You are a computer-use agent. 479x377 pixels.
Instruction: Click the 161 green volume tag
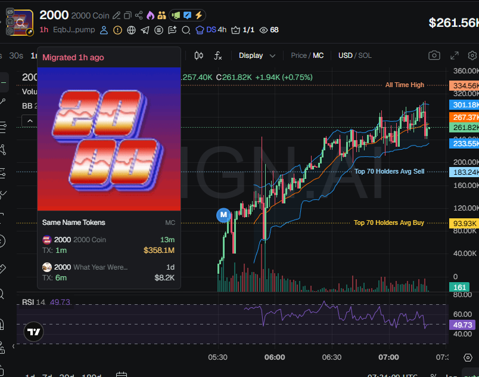pyautogui.click(x=459, y=288)
